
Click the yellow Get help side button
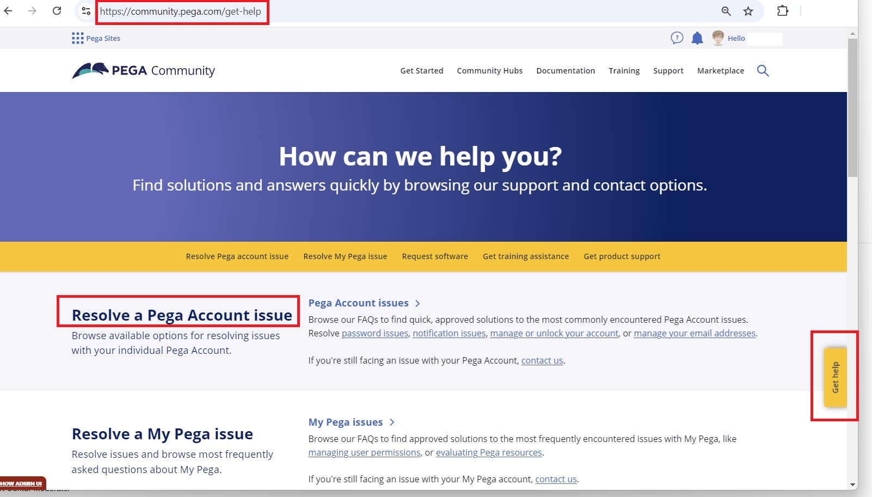pos(836,377)
